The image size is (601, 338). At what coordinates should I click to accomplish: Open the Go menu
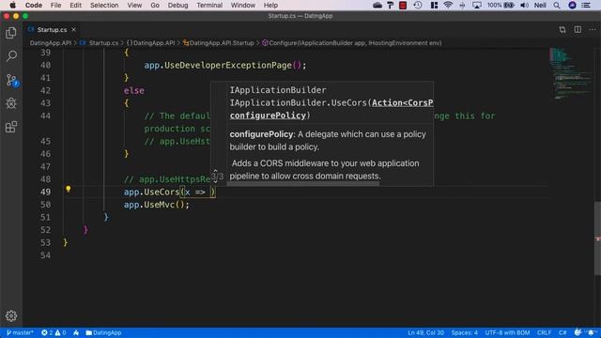pyautogui.click(x=155, y=5)
